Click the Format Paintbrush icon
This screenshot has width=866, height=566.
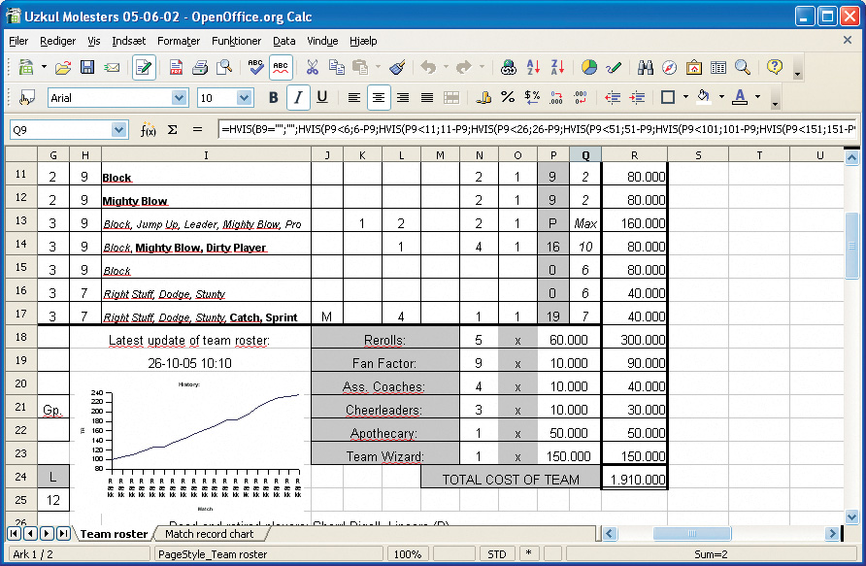(397, 68)
